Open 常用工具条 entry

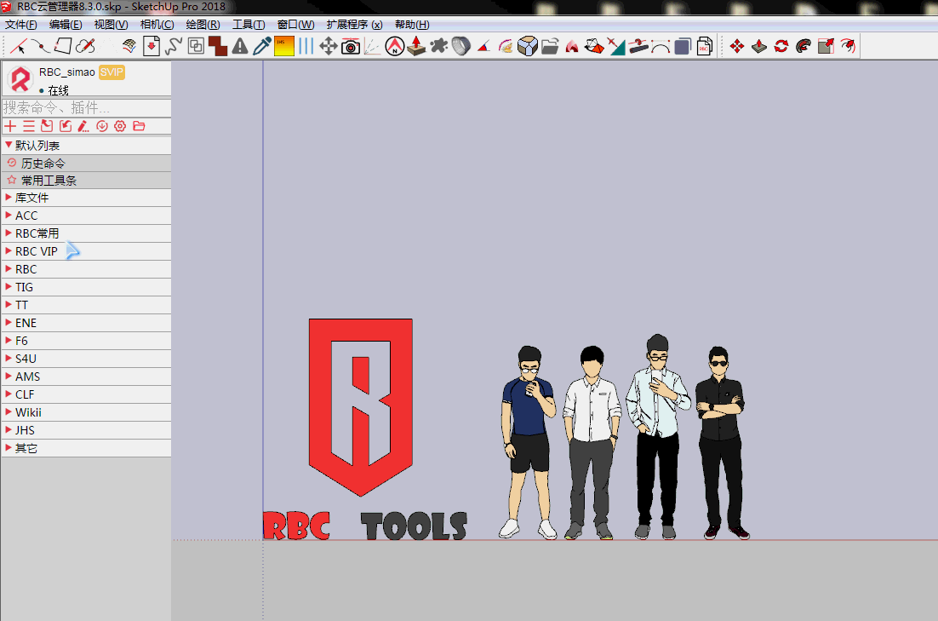click(49, 181)
